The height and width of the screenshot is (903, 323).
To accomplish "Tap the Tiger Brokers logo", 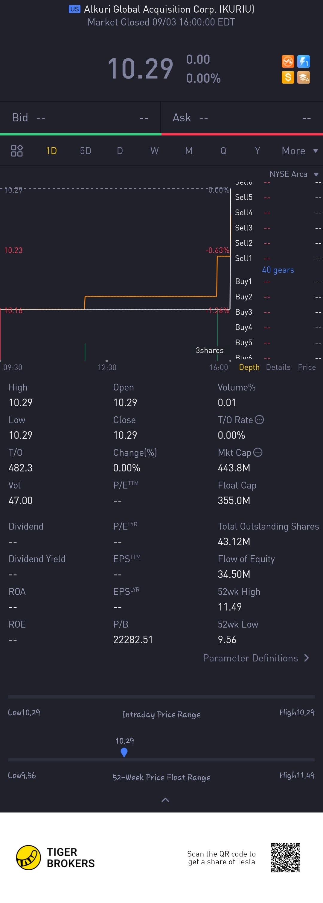I will [55, 857].
